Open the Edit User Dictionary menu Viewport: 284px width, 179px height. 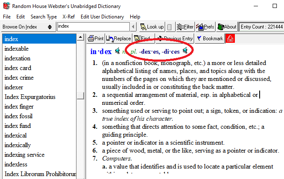coord(103,17)
